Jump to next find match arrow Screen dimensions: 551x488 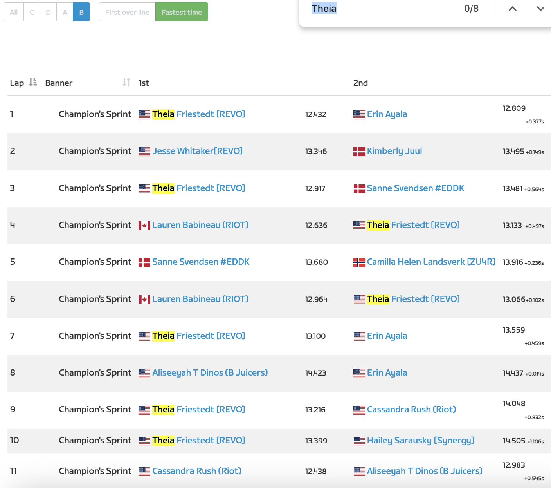(x=540, y=9)
